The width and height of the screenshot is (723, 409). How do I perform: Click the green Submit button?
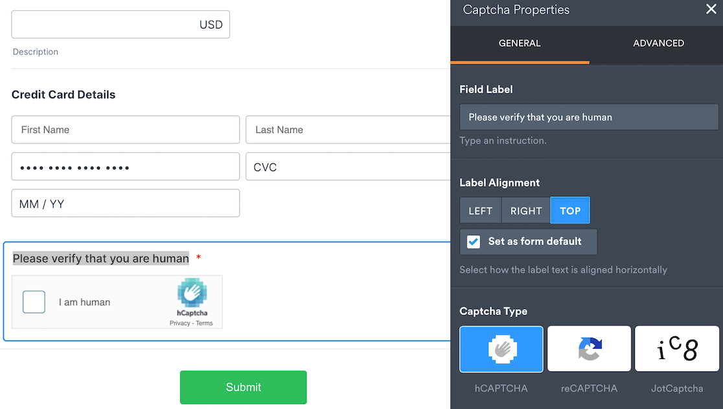click(x=243, y=387)
